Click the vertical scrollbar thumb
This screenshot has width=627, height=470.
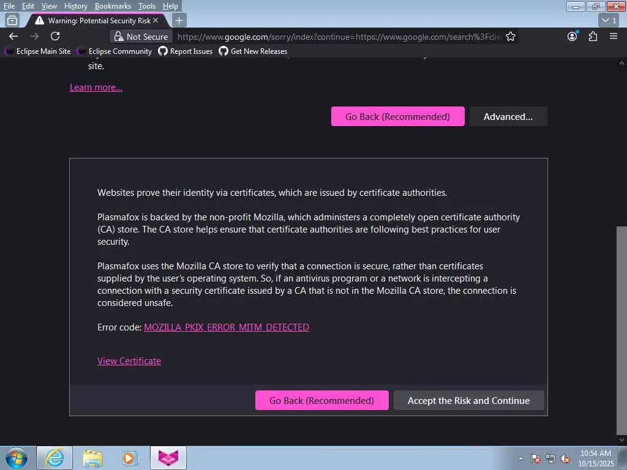[x=621, y=330]
